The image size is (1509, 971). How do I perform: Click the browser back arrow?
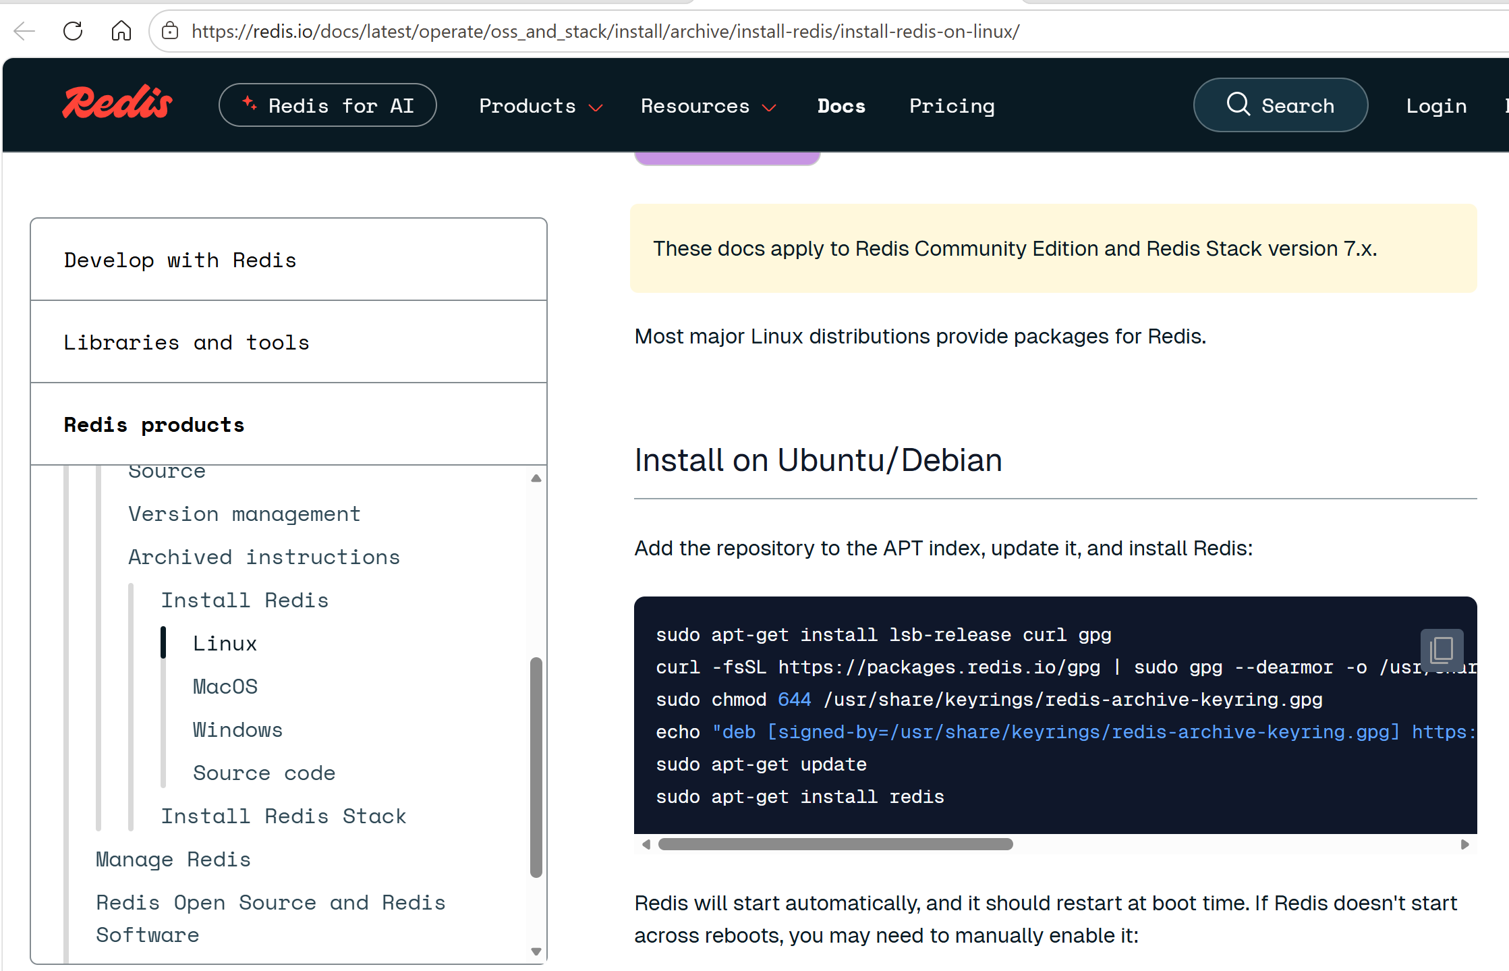tap(24, 31)
